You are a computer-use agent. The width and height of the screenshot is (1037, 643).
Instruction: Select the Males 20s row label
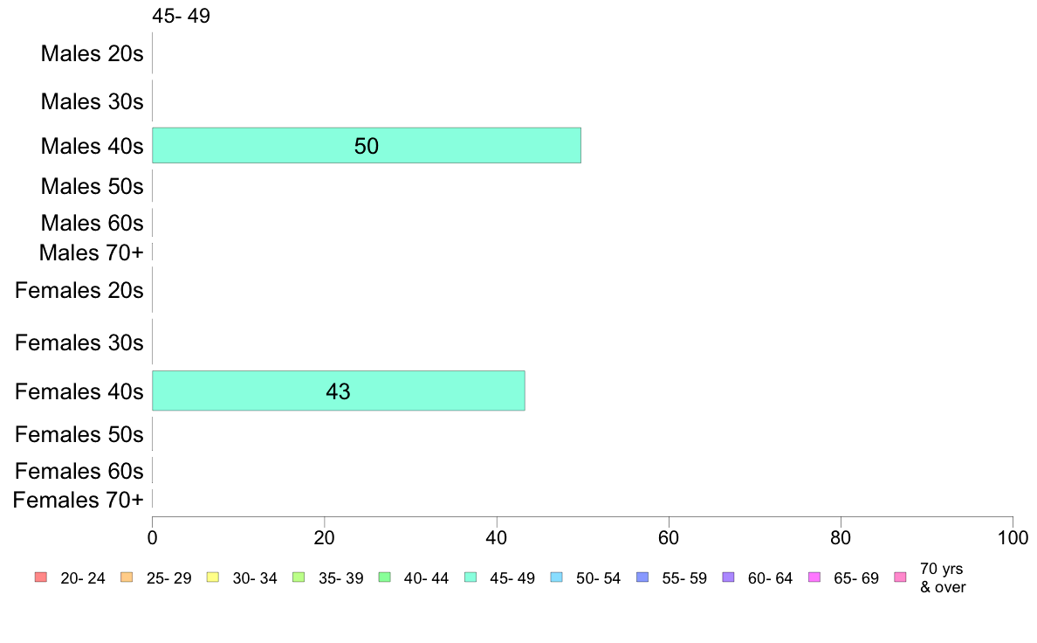[x=92, y=53]
